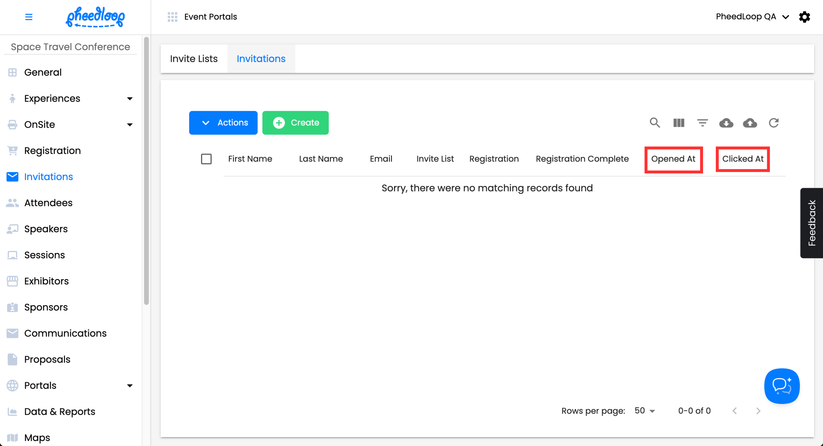
Task: Open the settings gear icon
Action: [805, 17]
